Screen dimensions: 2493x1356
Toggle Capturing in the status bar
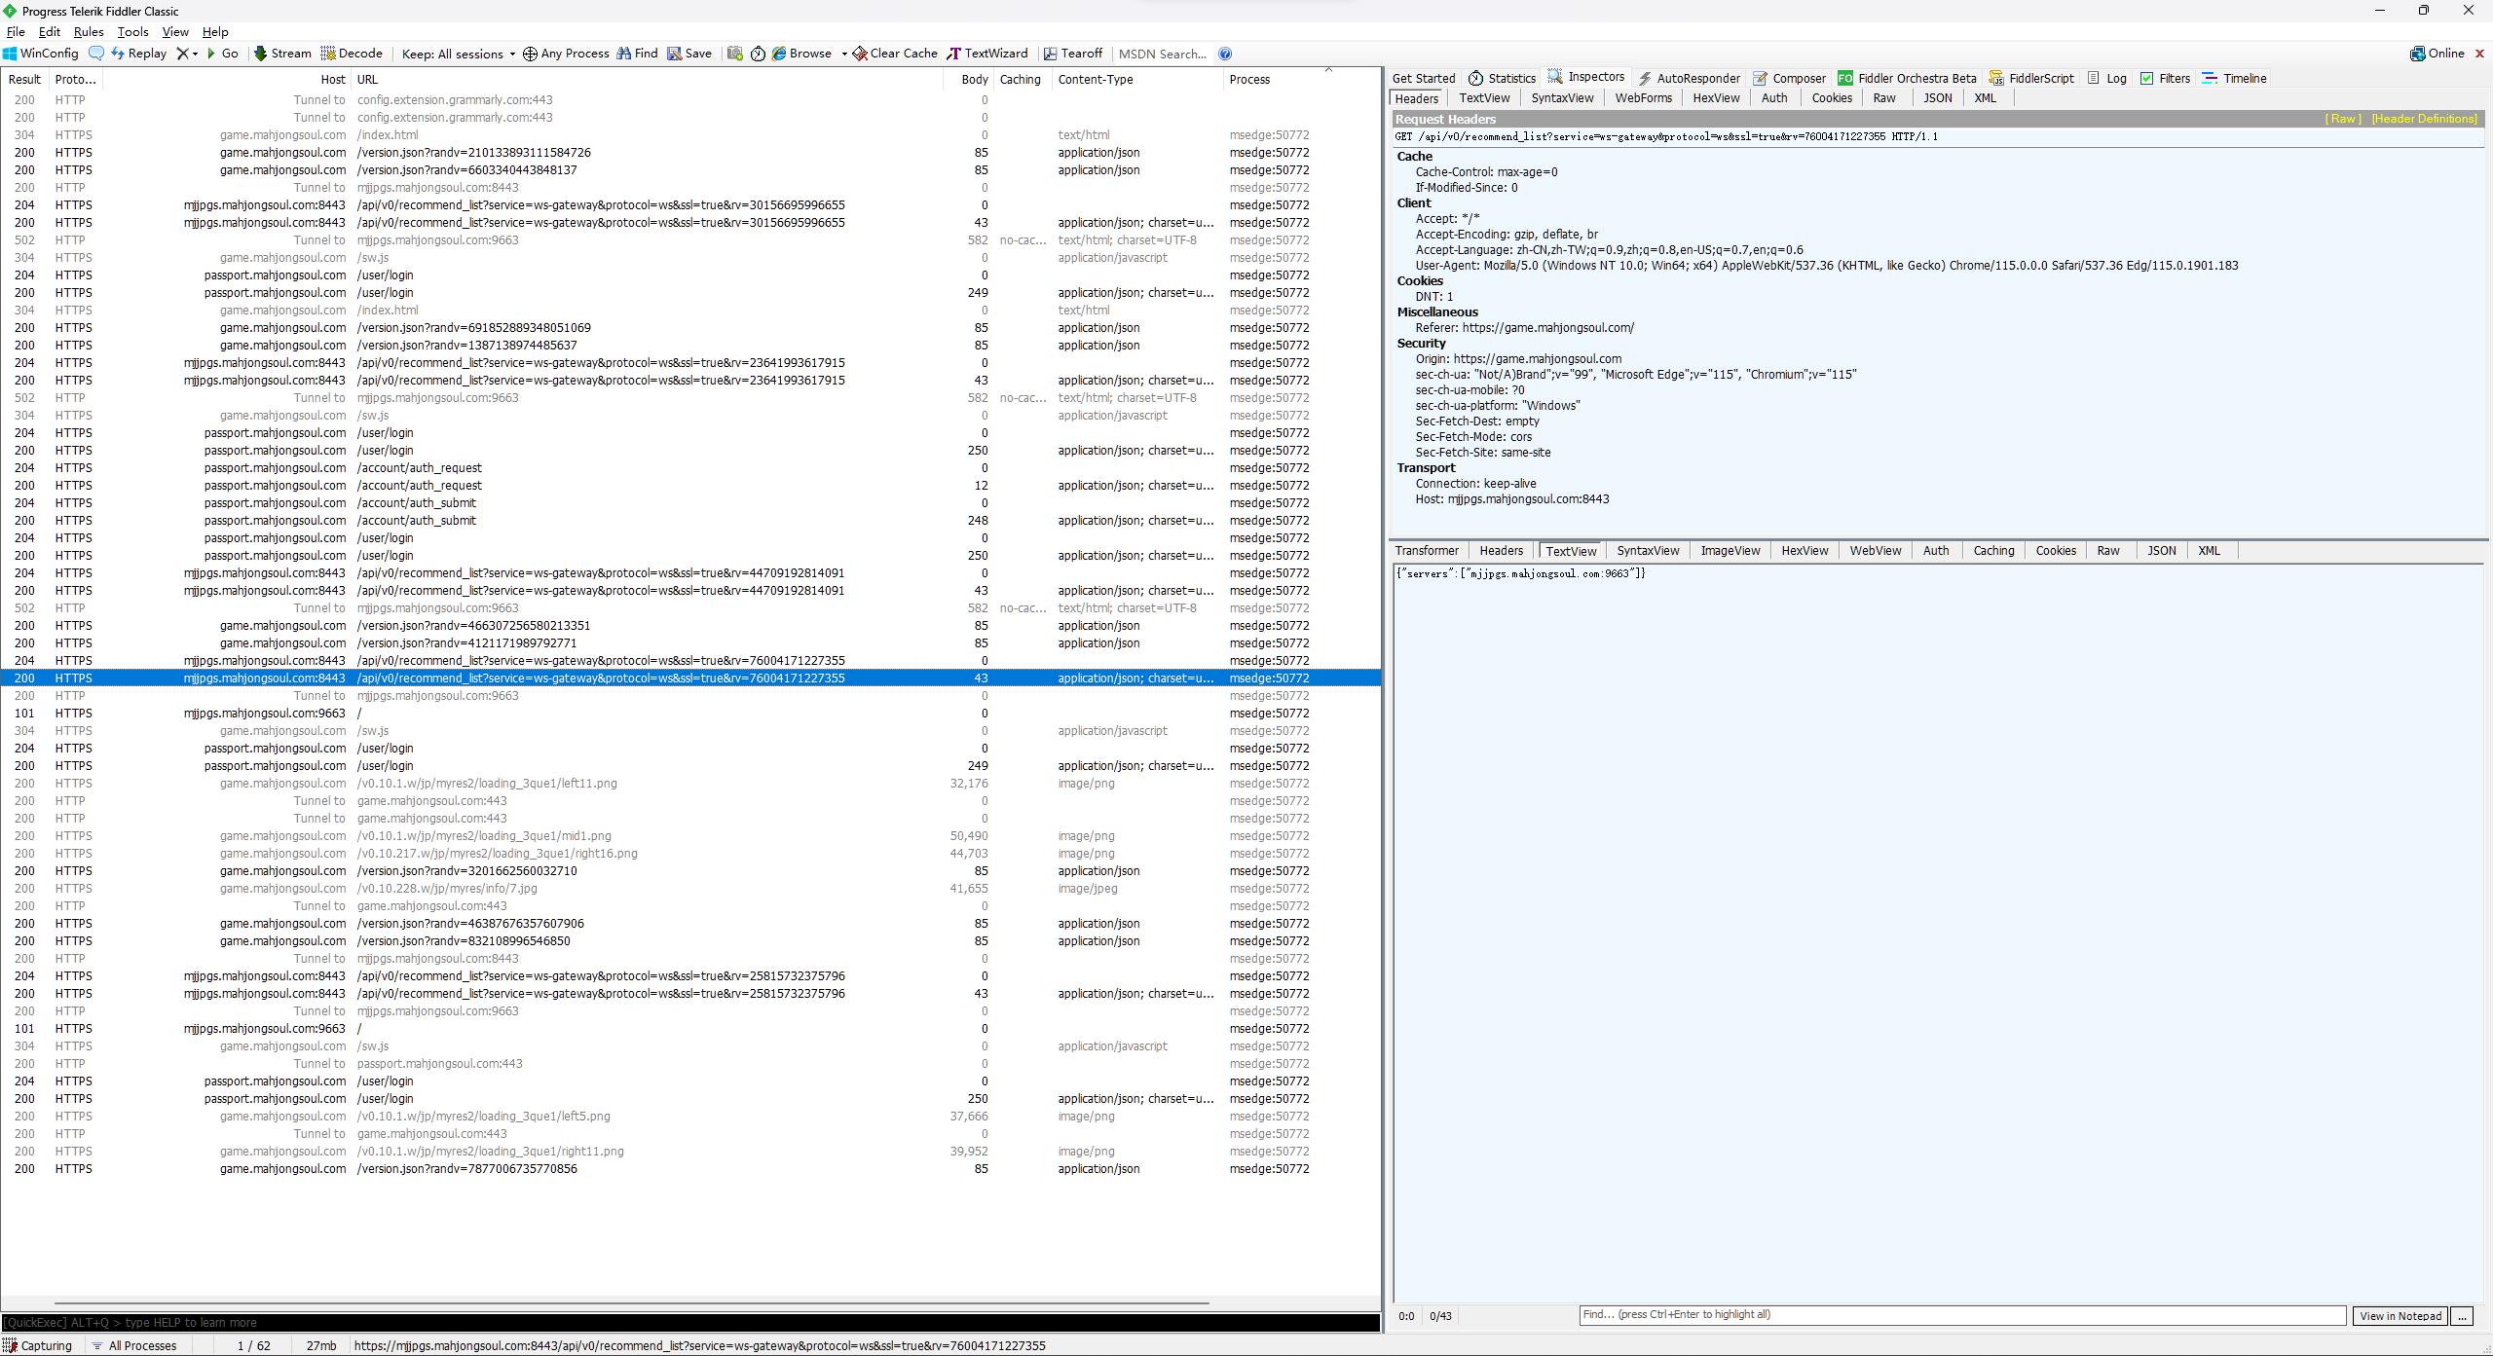pyautogui.click(x=38, y=1345)
